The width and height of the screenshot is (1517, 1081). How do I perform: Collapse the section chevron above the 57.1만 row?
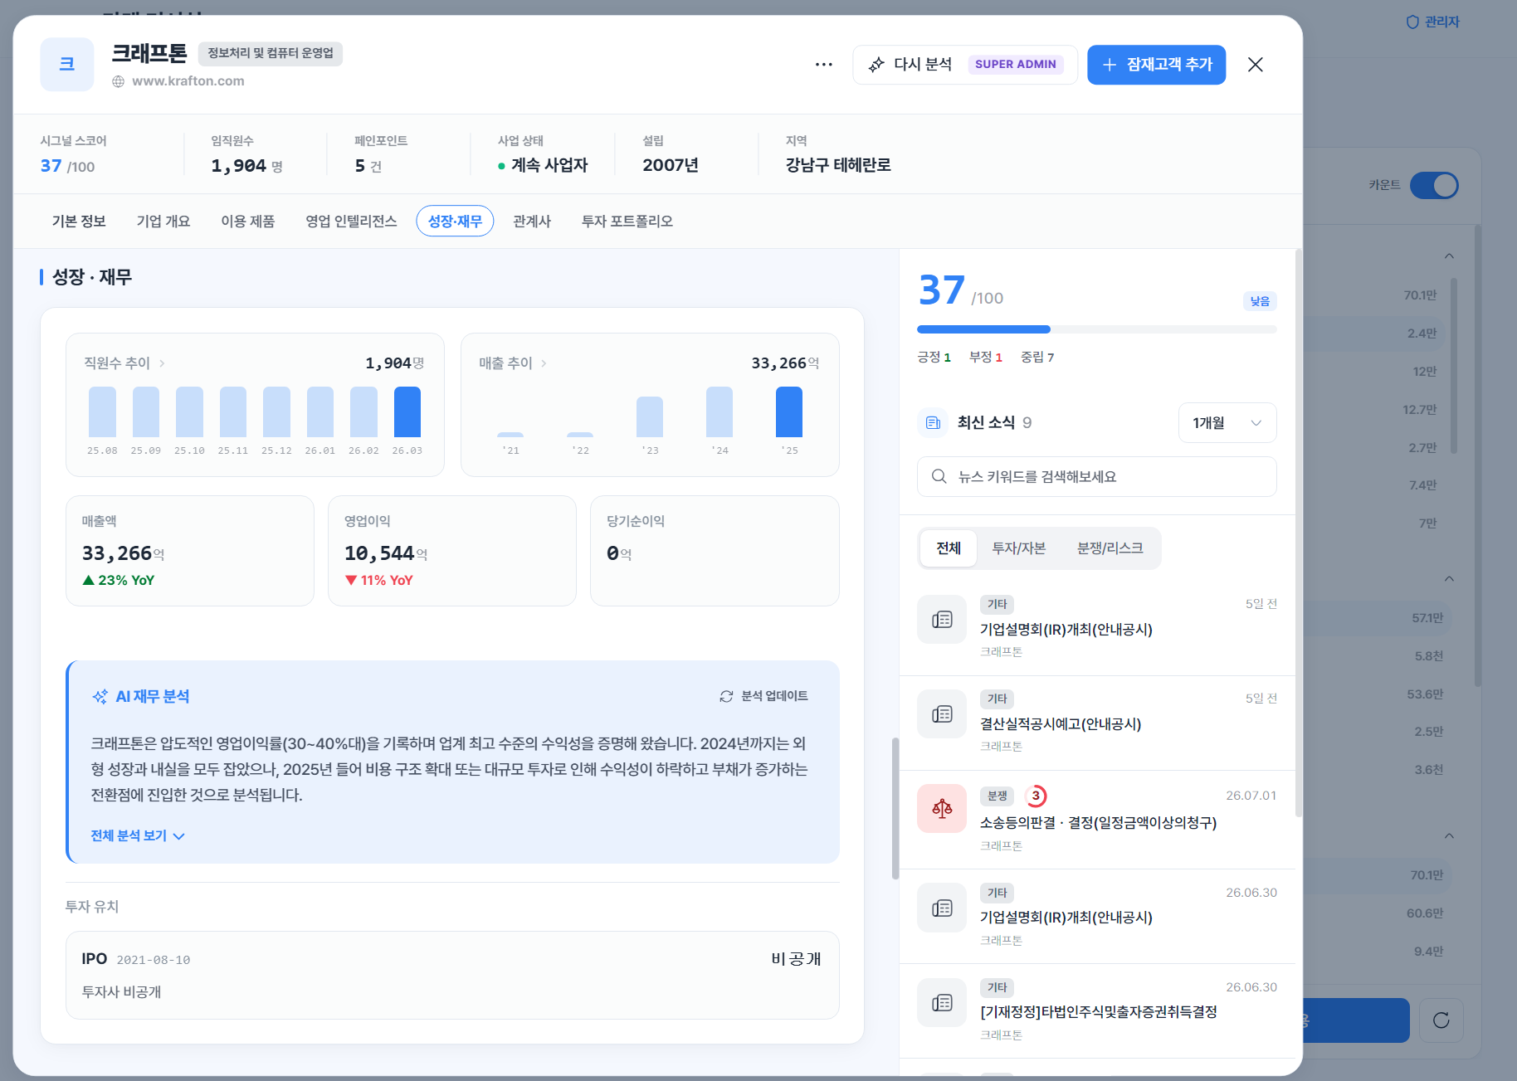(x=1449, y=579)
